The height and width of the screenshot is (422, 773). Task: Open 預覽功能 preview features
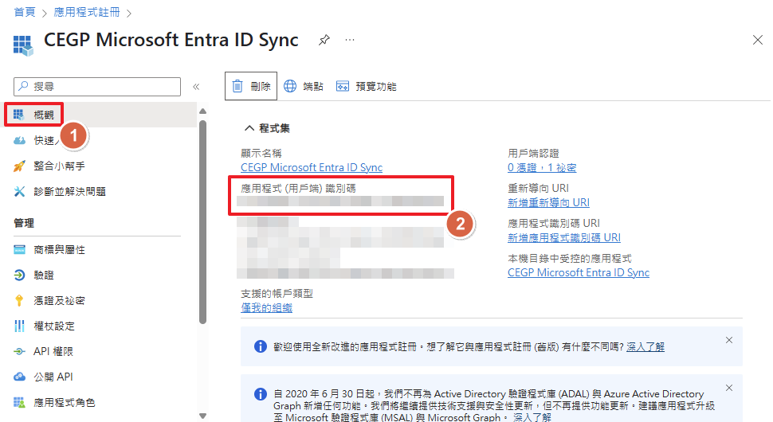click(366, 86)
